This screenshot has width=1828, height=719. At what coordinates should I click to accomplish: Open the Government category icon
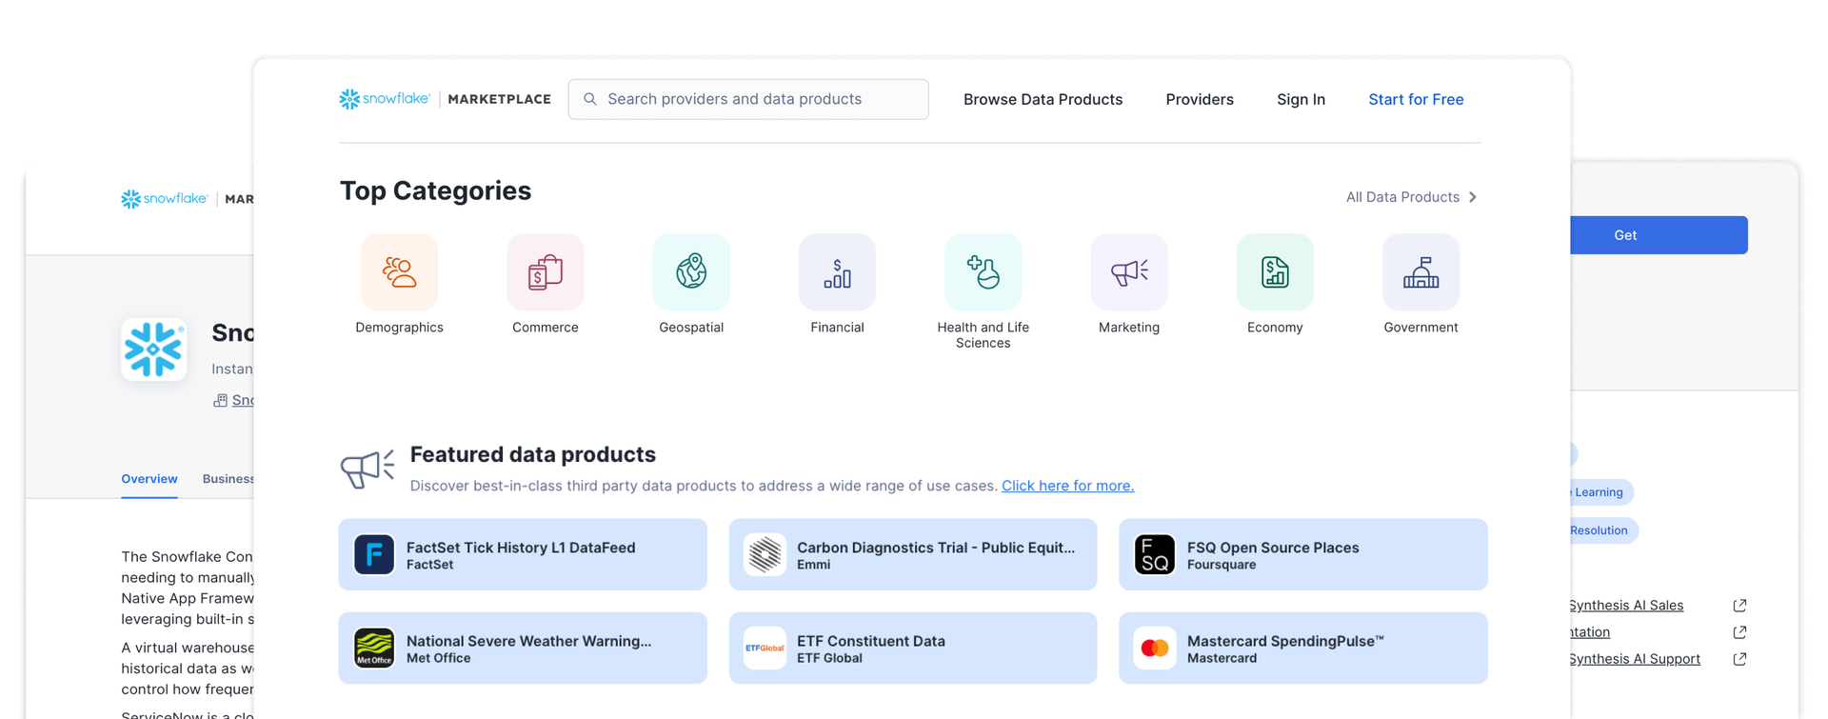1421,272
